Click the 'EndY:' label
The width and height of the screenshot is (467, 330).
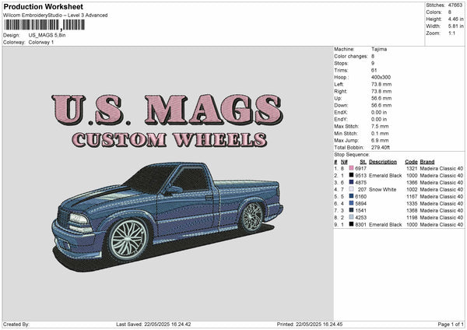tap(341, 119)
